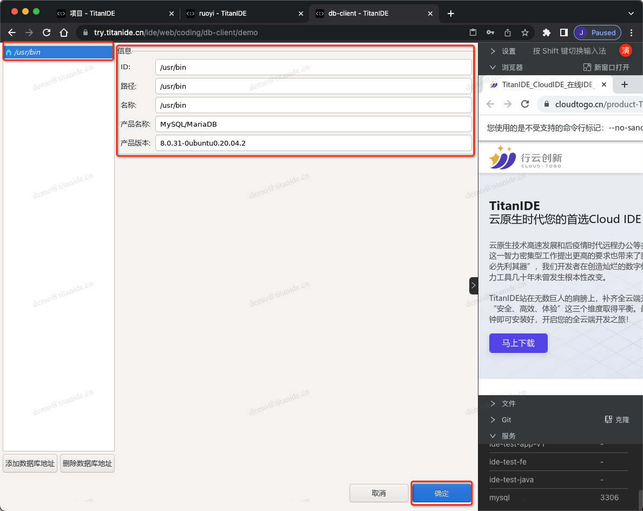This screenshot has width=643, height=511.
Task: Click the password key icon in address bar
Action: coord(490,32)
